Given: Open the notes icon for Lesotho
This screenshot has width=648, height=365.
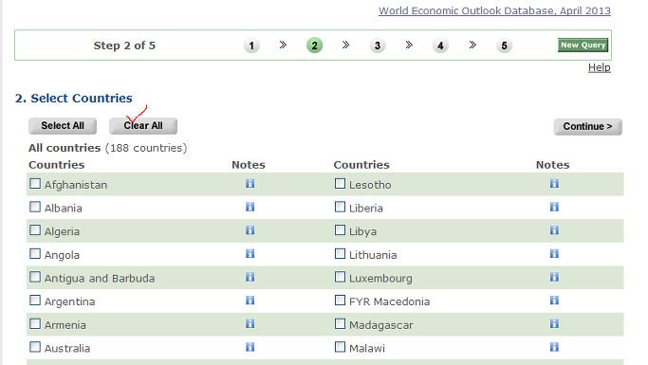Looking at the screenshot, I should [554, 183].
